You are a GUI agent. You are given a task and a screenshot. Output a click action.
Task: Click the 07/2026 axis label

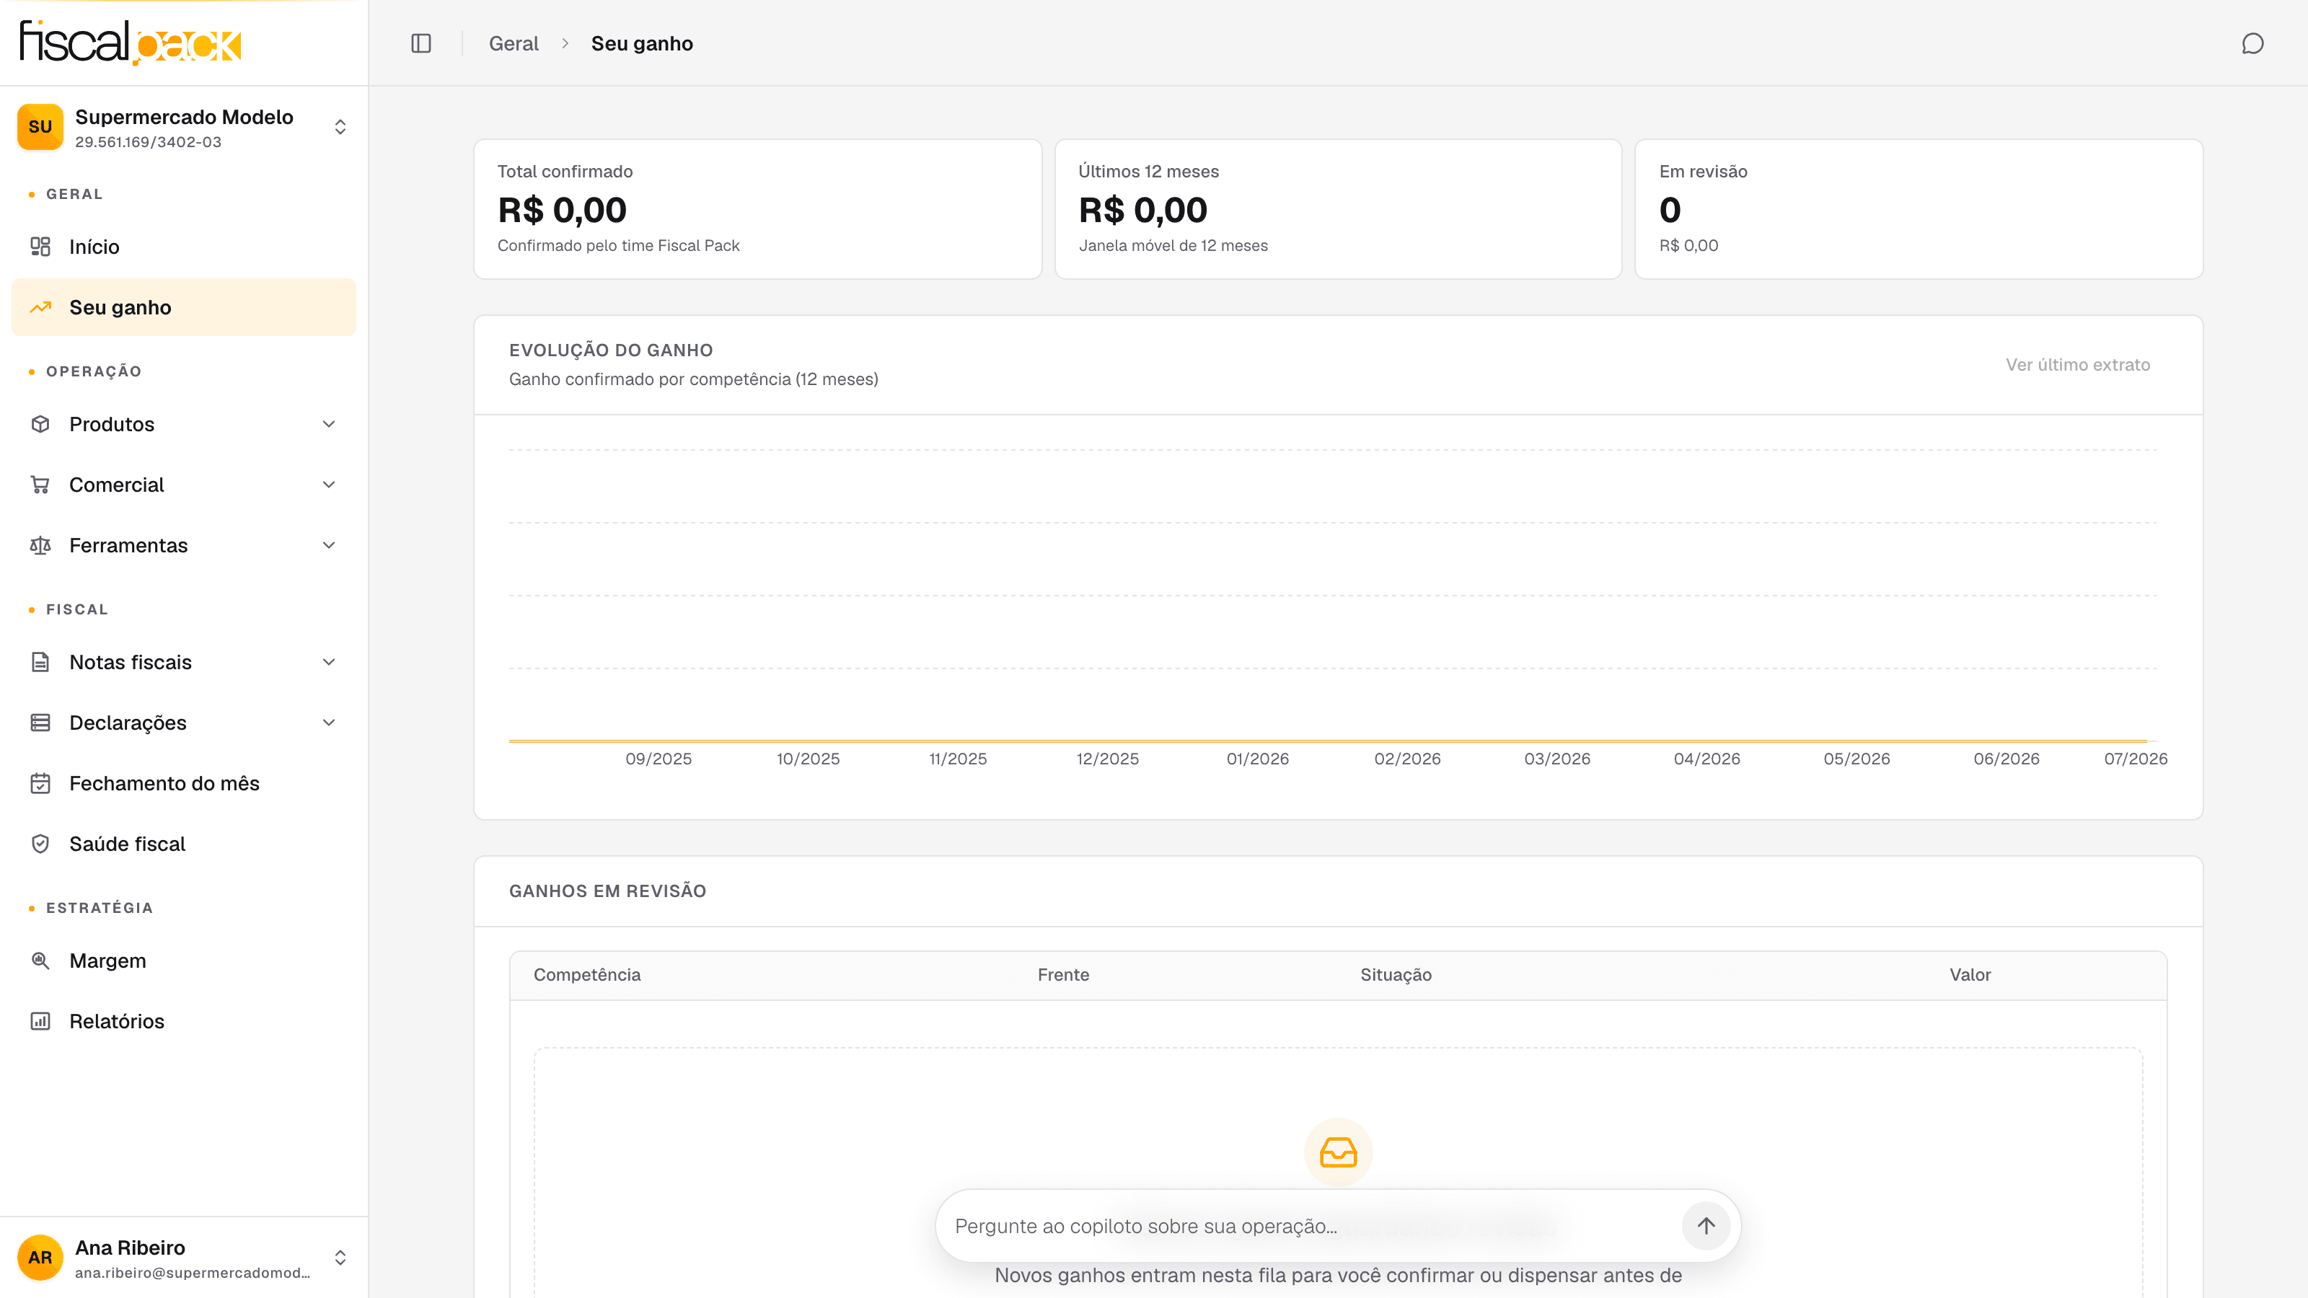pyautogui.click(x=2136, y=759)
